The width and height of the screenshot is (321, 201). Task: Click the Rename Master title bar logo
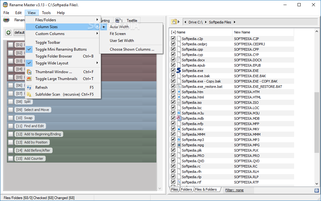click(5, 5)
